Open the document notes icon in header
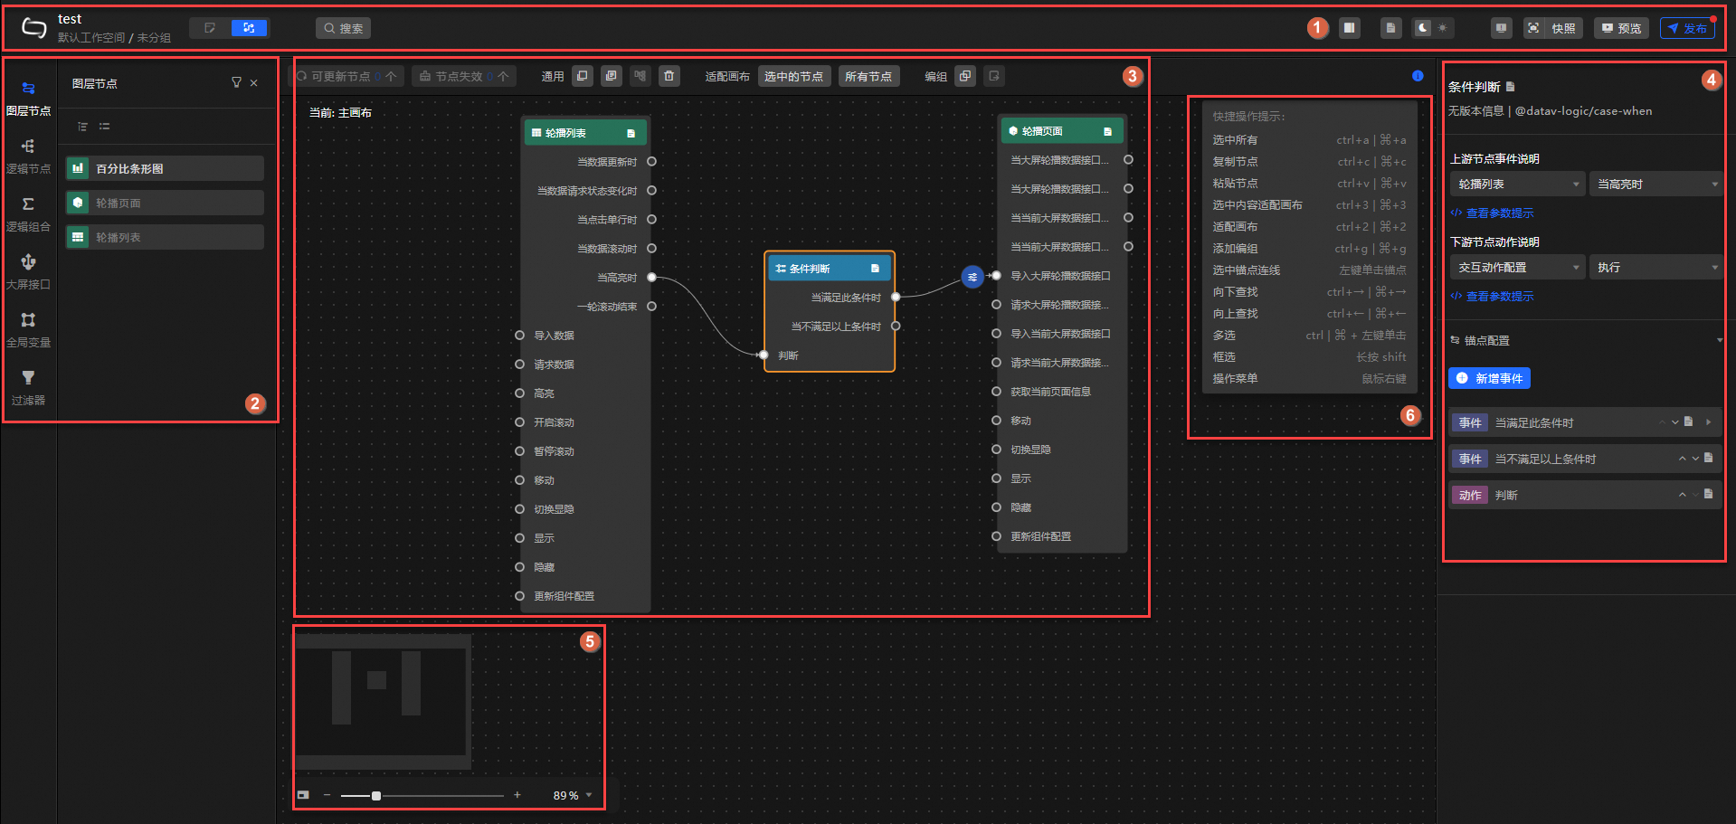 pos(1390,28)
